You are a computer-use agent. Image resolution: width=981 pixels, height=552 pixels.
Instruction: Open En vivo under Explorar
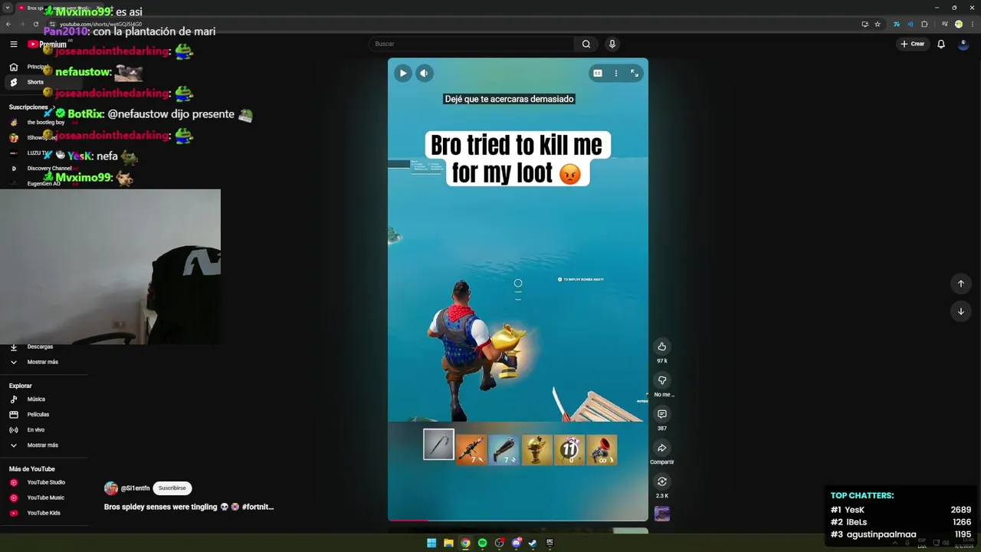coord(36,430)
